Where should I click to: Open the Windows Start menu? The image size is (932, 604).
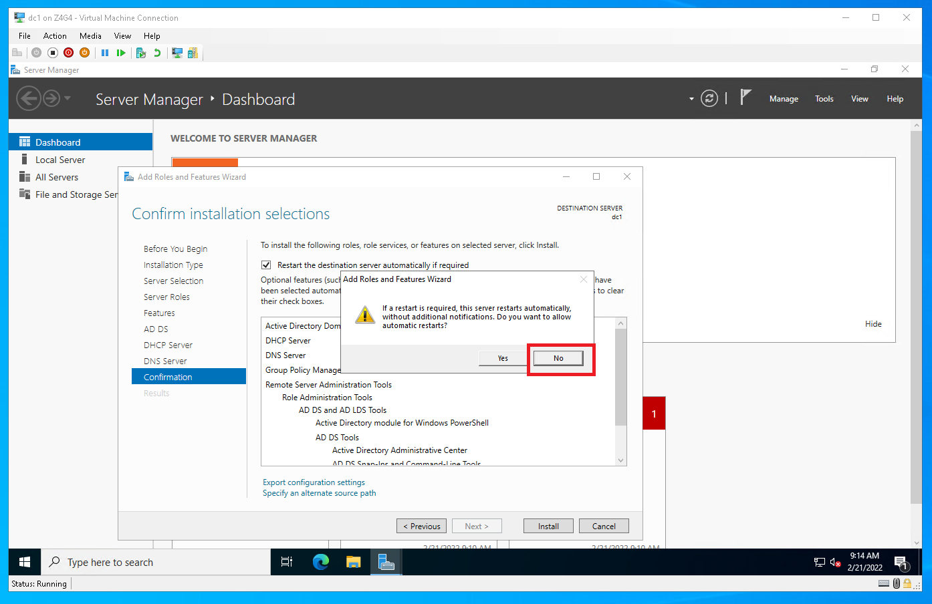coord(25,563)
